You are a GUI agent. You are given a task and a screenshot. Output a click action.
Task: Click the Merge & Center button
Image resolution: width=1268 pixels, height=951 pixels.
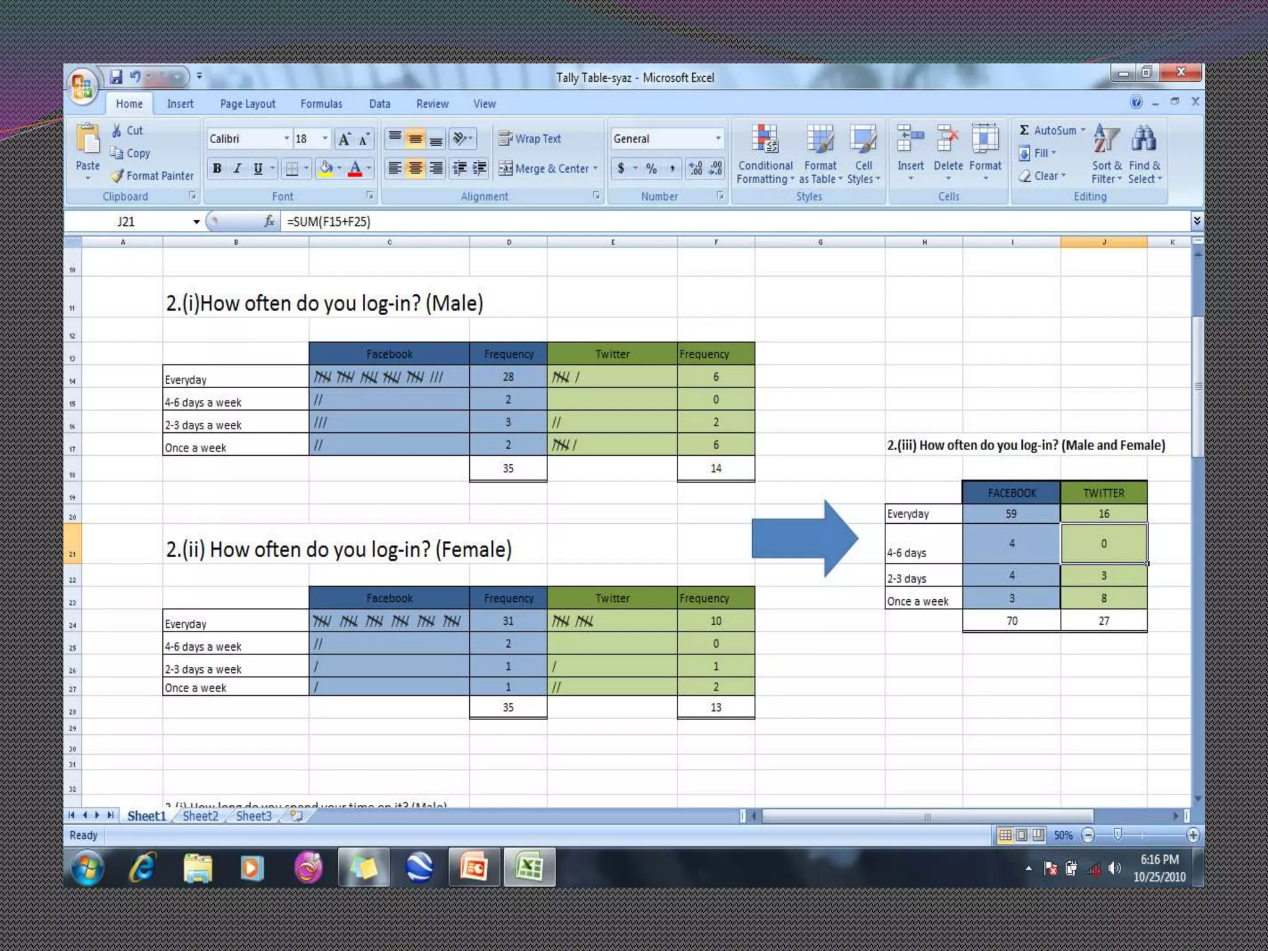[x=544, y=168]
